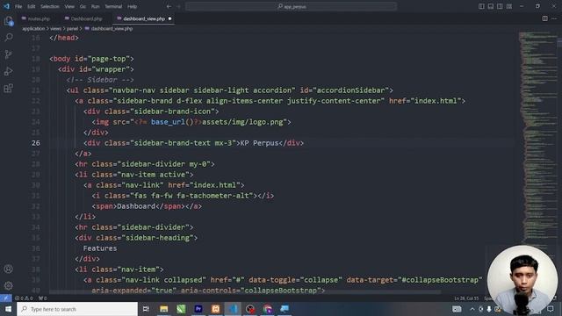Toggle the secondary side bar layout icon
This screenshot has height=316, width=562.
(500, 6)
